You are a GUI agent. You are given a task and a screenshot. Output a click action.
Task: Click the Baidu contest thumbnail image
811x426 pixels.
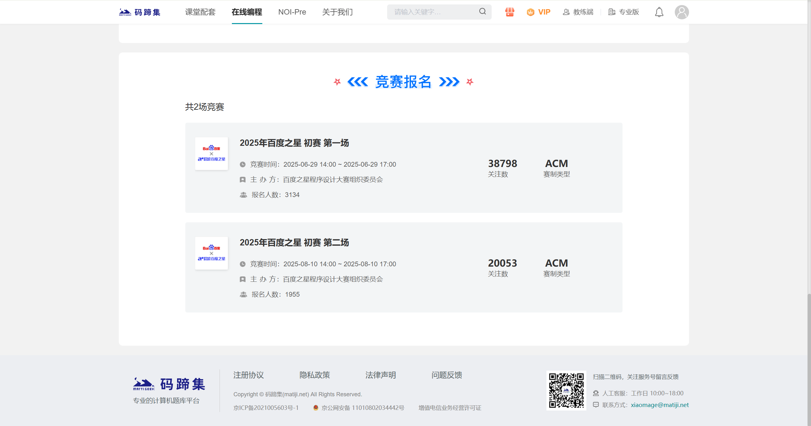click(211, 153)
